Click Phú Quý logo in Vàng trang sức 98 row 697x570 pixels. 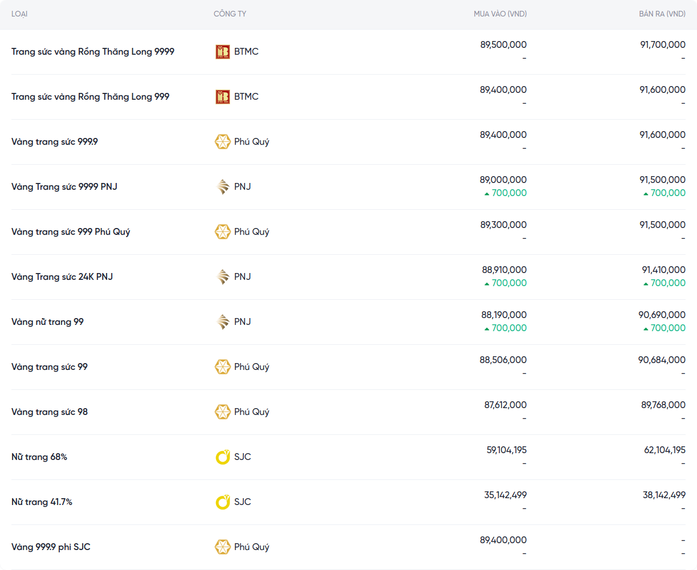(x=222, y=412)
